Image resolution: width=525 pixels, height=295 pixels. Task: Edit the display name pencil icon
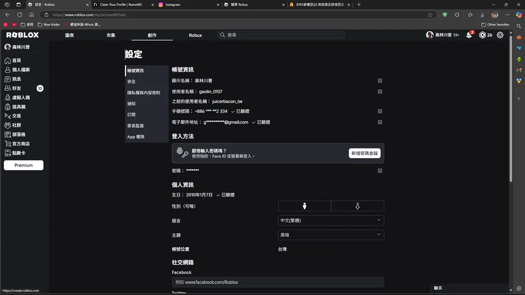[380, 81]
